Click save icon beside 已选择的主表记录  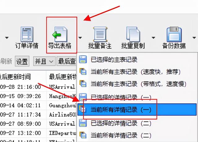coord(83,59)
